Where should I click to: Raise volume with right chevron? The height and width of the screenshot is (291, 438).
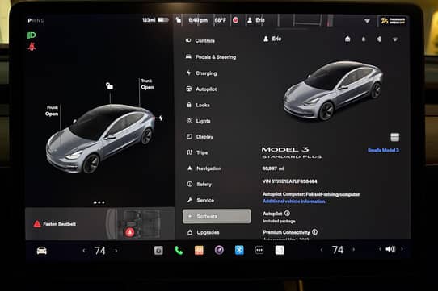tap(402, 248)
